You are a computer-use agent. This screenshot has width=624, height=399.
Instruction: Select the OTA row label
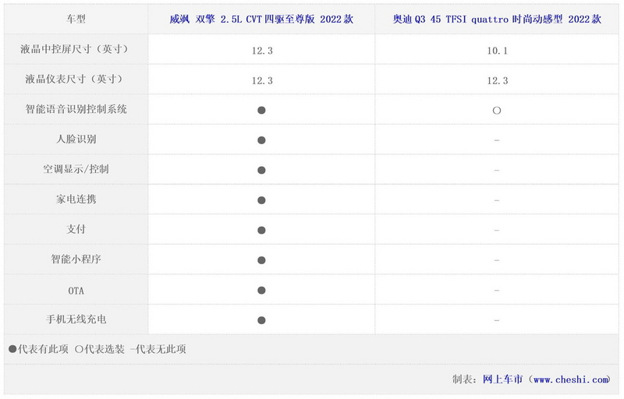point(76,291)
